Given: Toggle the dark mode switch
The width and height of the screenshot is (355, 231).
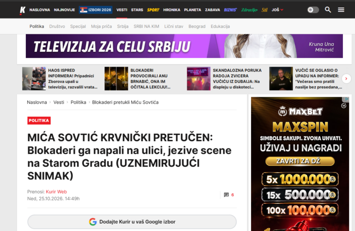Looking at the screenshot, I should [313, 10].
